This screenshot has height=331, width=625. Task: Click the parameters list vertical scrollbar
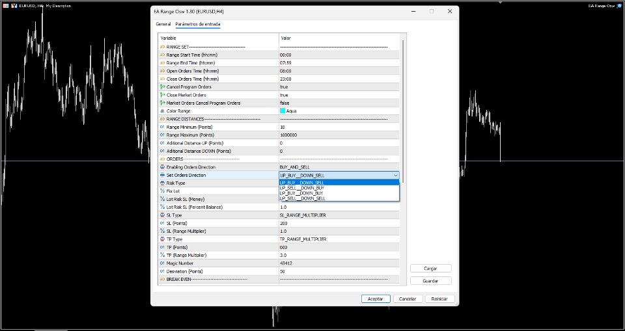tap(403, 112)
